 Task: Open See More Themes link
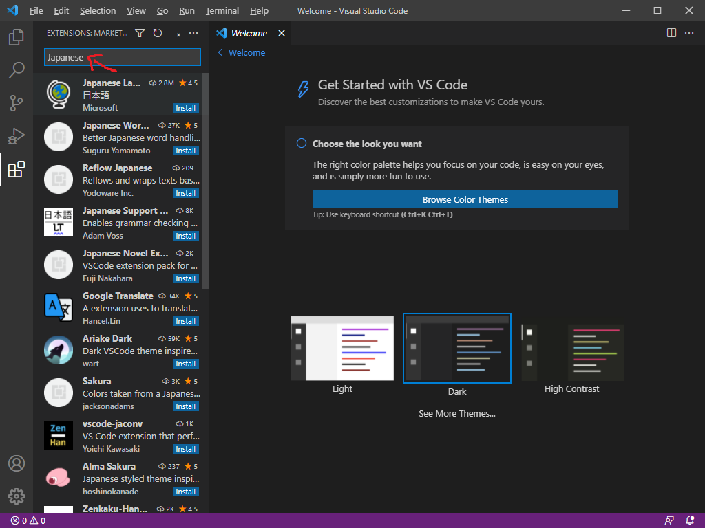coord(456,413)
